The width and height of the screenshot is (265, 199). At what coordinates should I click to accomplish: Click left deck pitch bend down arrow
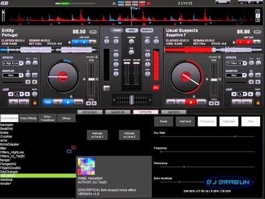[x=88, y=103]
